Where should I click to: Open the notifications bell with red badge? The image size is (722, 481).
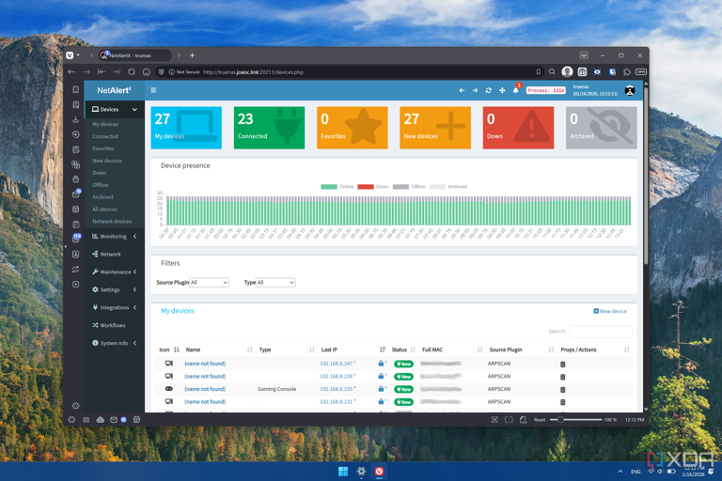point(516,91)
